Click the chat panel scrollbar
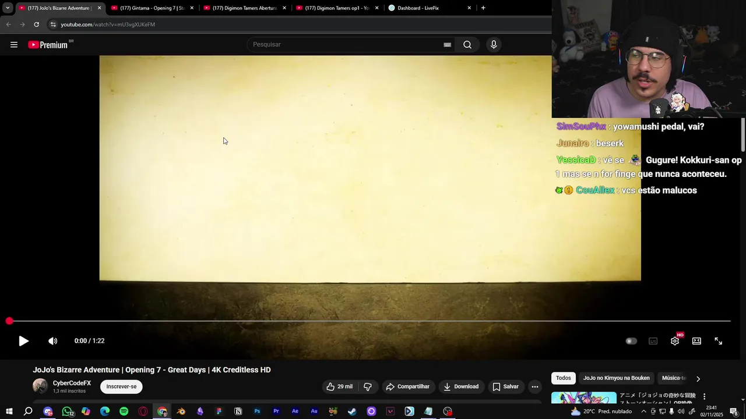 coord(743,135)
